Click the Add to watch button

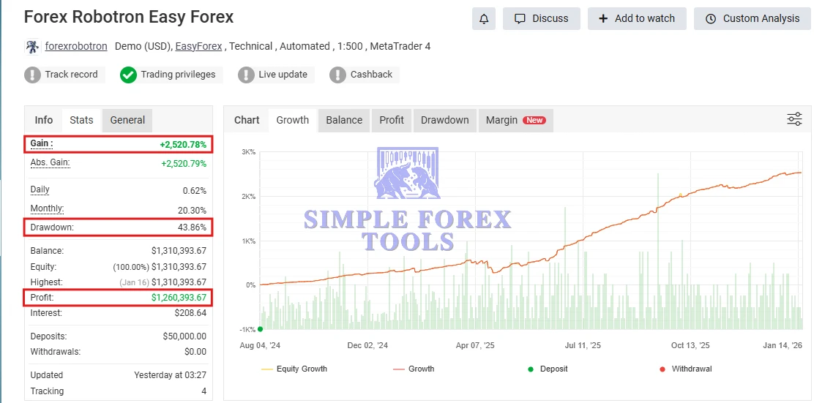click(636, 18)
